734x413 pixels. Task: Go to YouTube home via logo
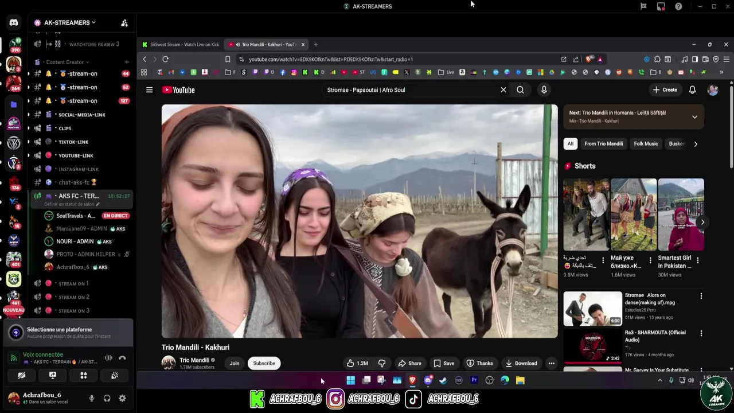click(178, 90)
